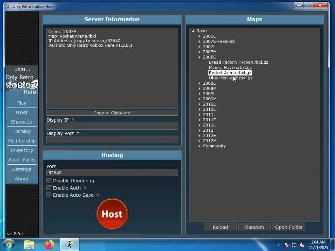The height and width of the screenshot is (251, 335).
Task: Expand the 2008L map folder
Action: (199, 83)
